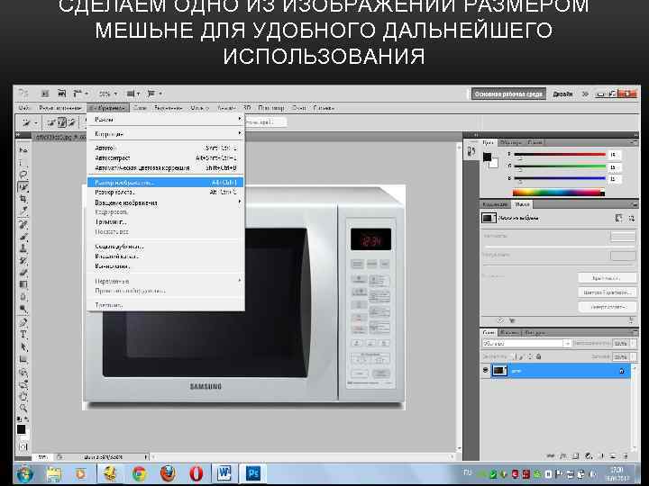Viewport: 649px width, 486px height.
Task: Click the Инвертировать button in Masks panel
Action: [607, 307]
